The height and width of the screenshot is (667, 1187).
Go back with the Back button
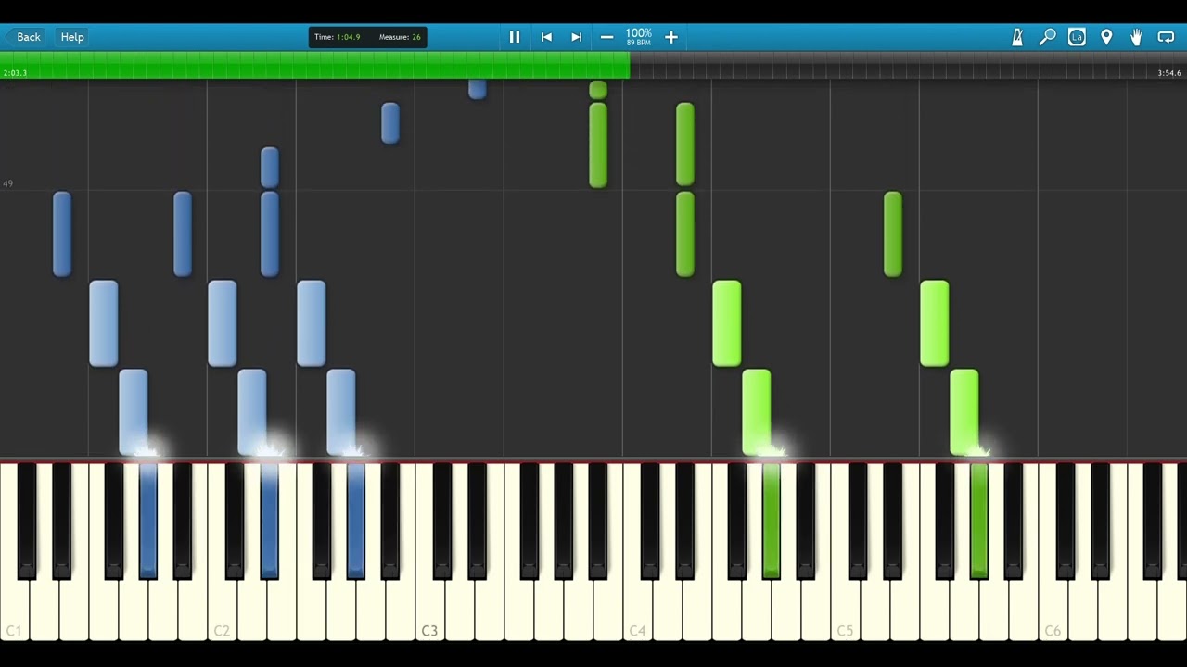(22, 37)
